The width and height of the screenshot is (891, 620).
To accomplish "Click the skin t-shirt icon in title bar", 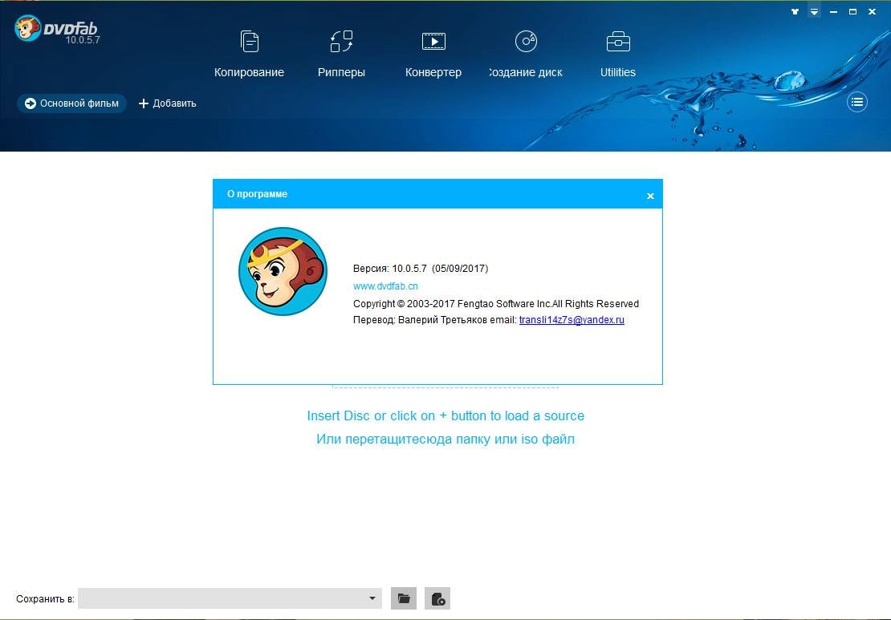I will [795, 11].
